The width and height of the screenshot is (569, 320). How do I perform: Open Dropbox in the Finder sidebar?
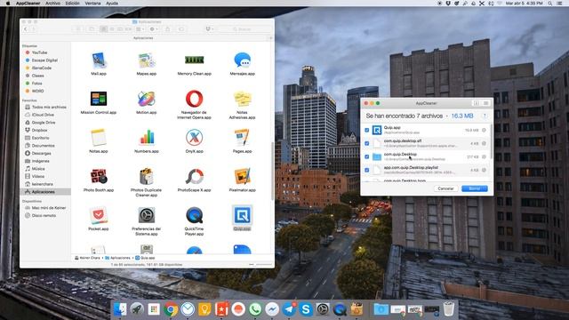pyautogui.click(x=39, y=130)
